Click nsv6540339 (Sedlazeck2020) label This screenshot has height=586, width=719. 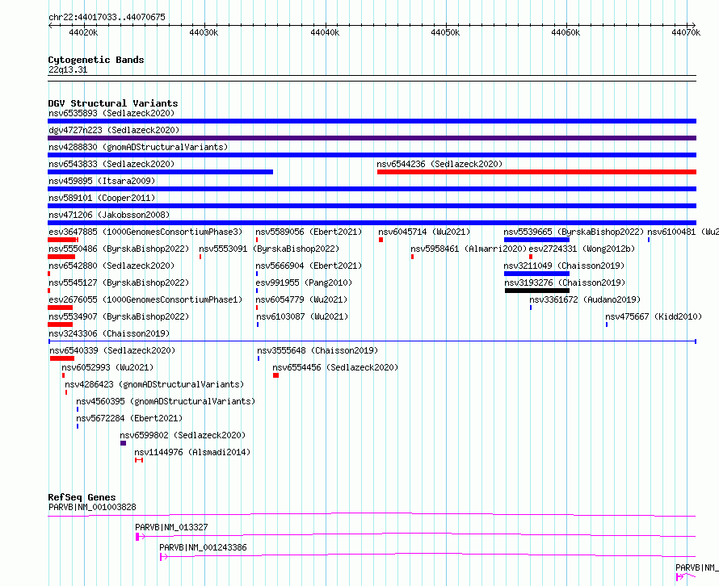coord(112,350)
